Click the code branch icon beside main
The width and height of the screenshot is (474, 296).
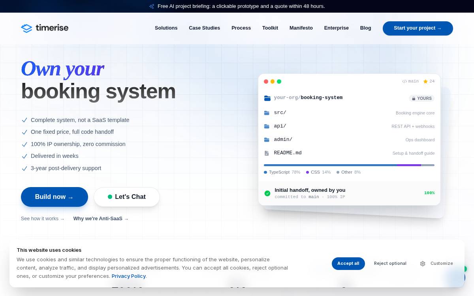coord(404,81)
